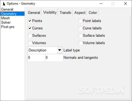This screenshot has height=101, width=132.
Task: Click the second Normals and tangents field
Action: click(x=54, y=57)
